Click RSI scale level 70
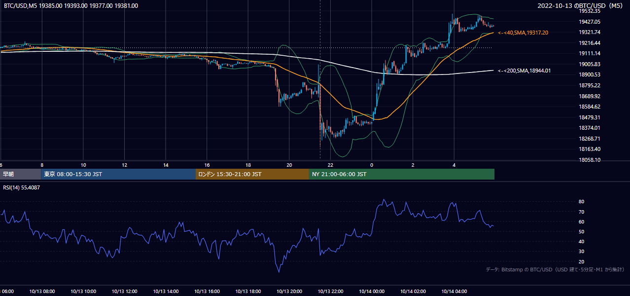 point(582,212)
